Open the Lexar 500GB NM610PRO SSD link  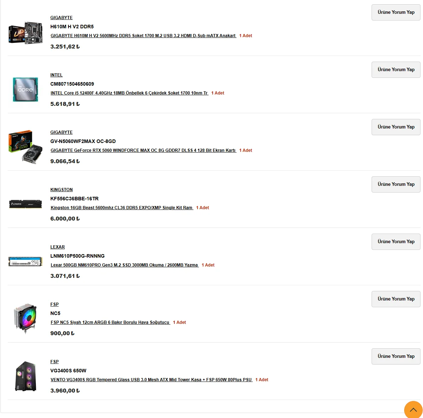pos(125,265)
